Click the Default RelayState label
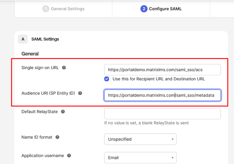Screen dimensions: 234x164 (40, 112)
